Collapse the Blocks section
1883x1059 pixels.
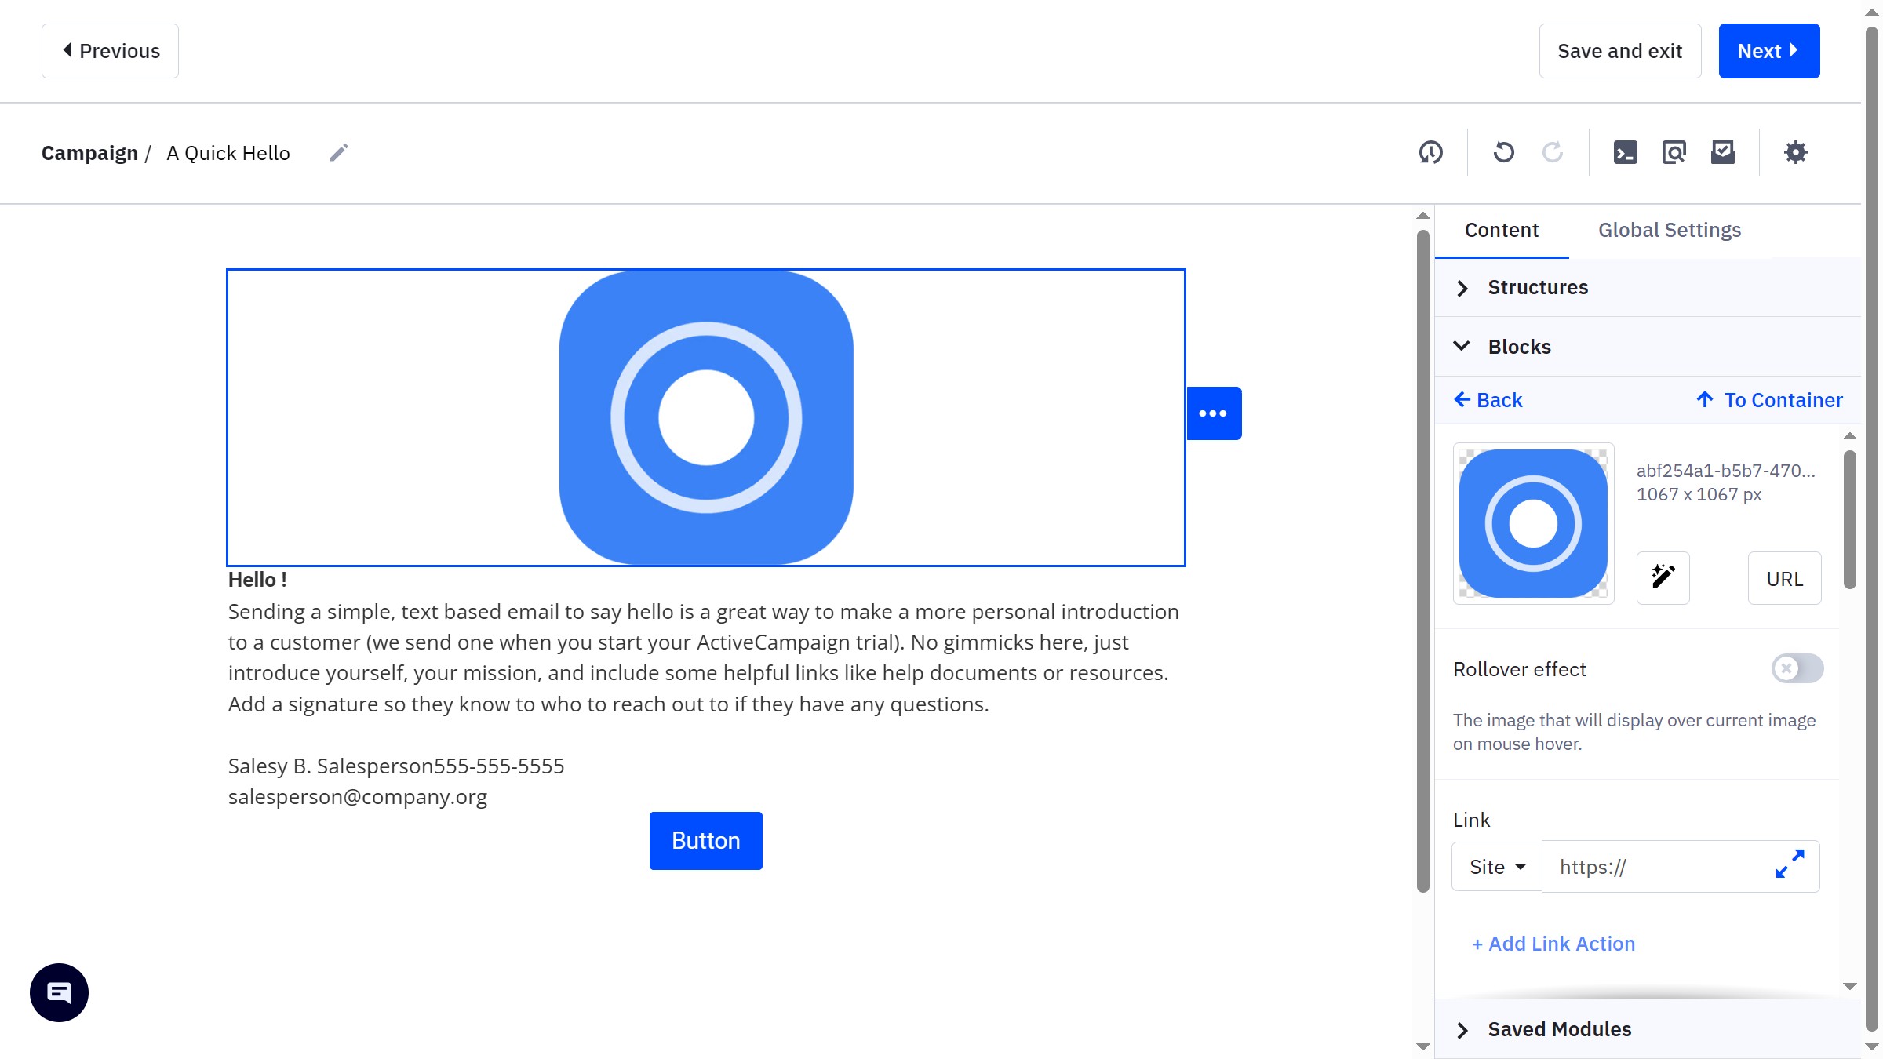[1518, 347]
